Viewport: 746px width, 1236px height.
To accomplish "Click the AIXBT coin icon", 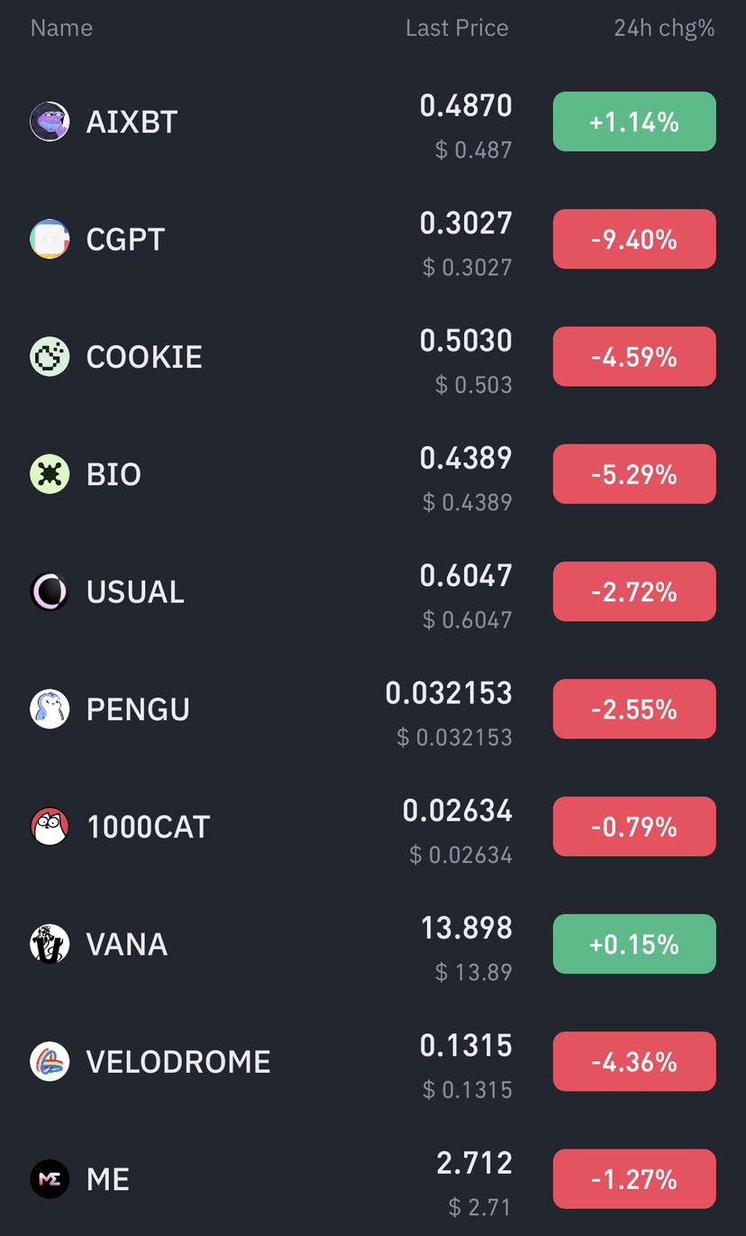I will click(50, 122).
